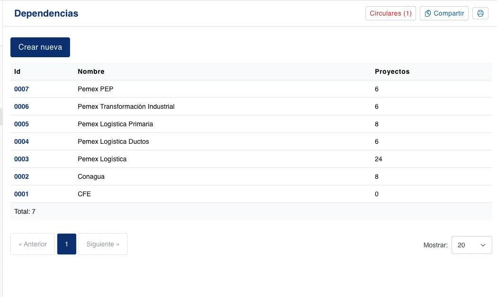This screenshot has height=297, width=497.
Task: Open dependency ID 0006 link
Action: (21, 106)
